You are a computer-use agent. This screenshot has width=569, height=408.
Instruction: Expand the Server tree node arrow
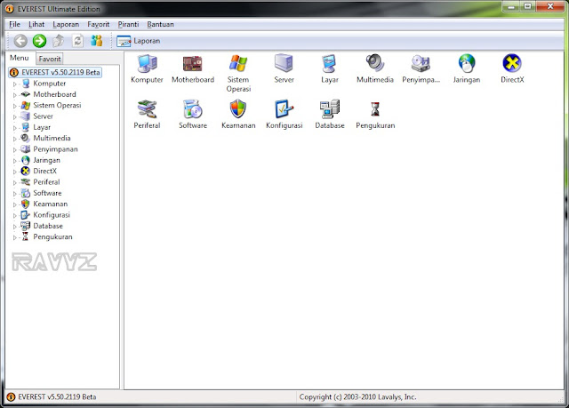15,116
